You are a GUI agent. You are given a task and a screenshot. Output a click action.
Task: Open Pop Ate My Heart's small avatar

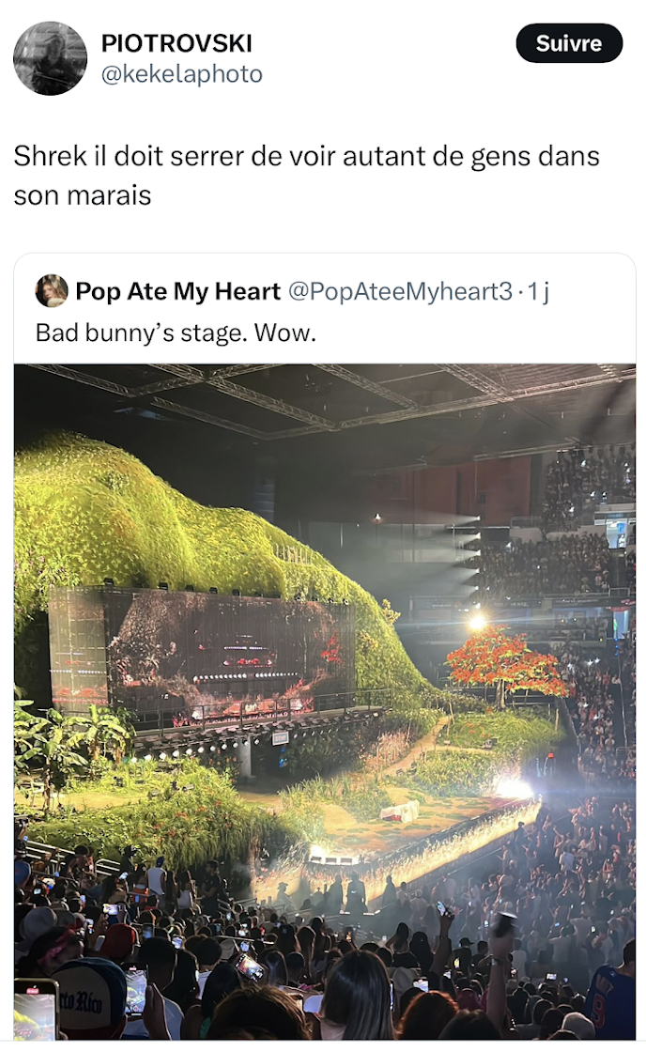pyautogui.click(x=52, y=291)
